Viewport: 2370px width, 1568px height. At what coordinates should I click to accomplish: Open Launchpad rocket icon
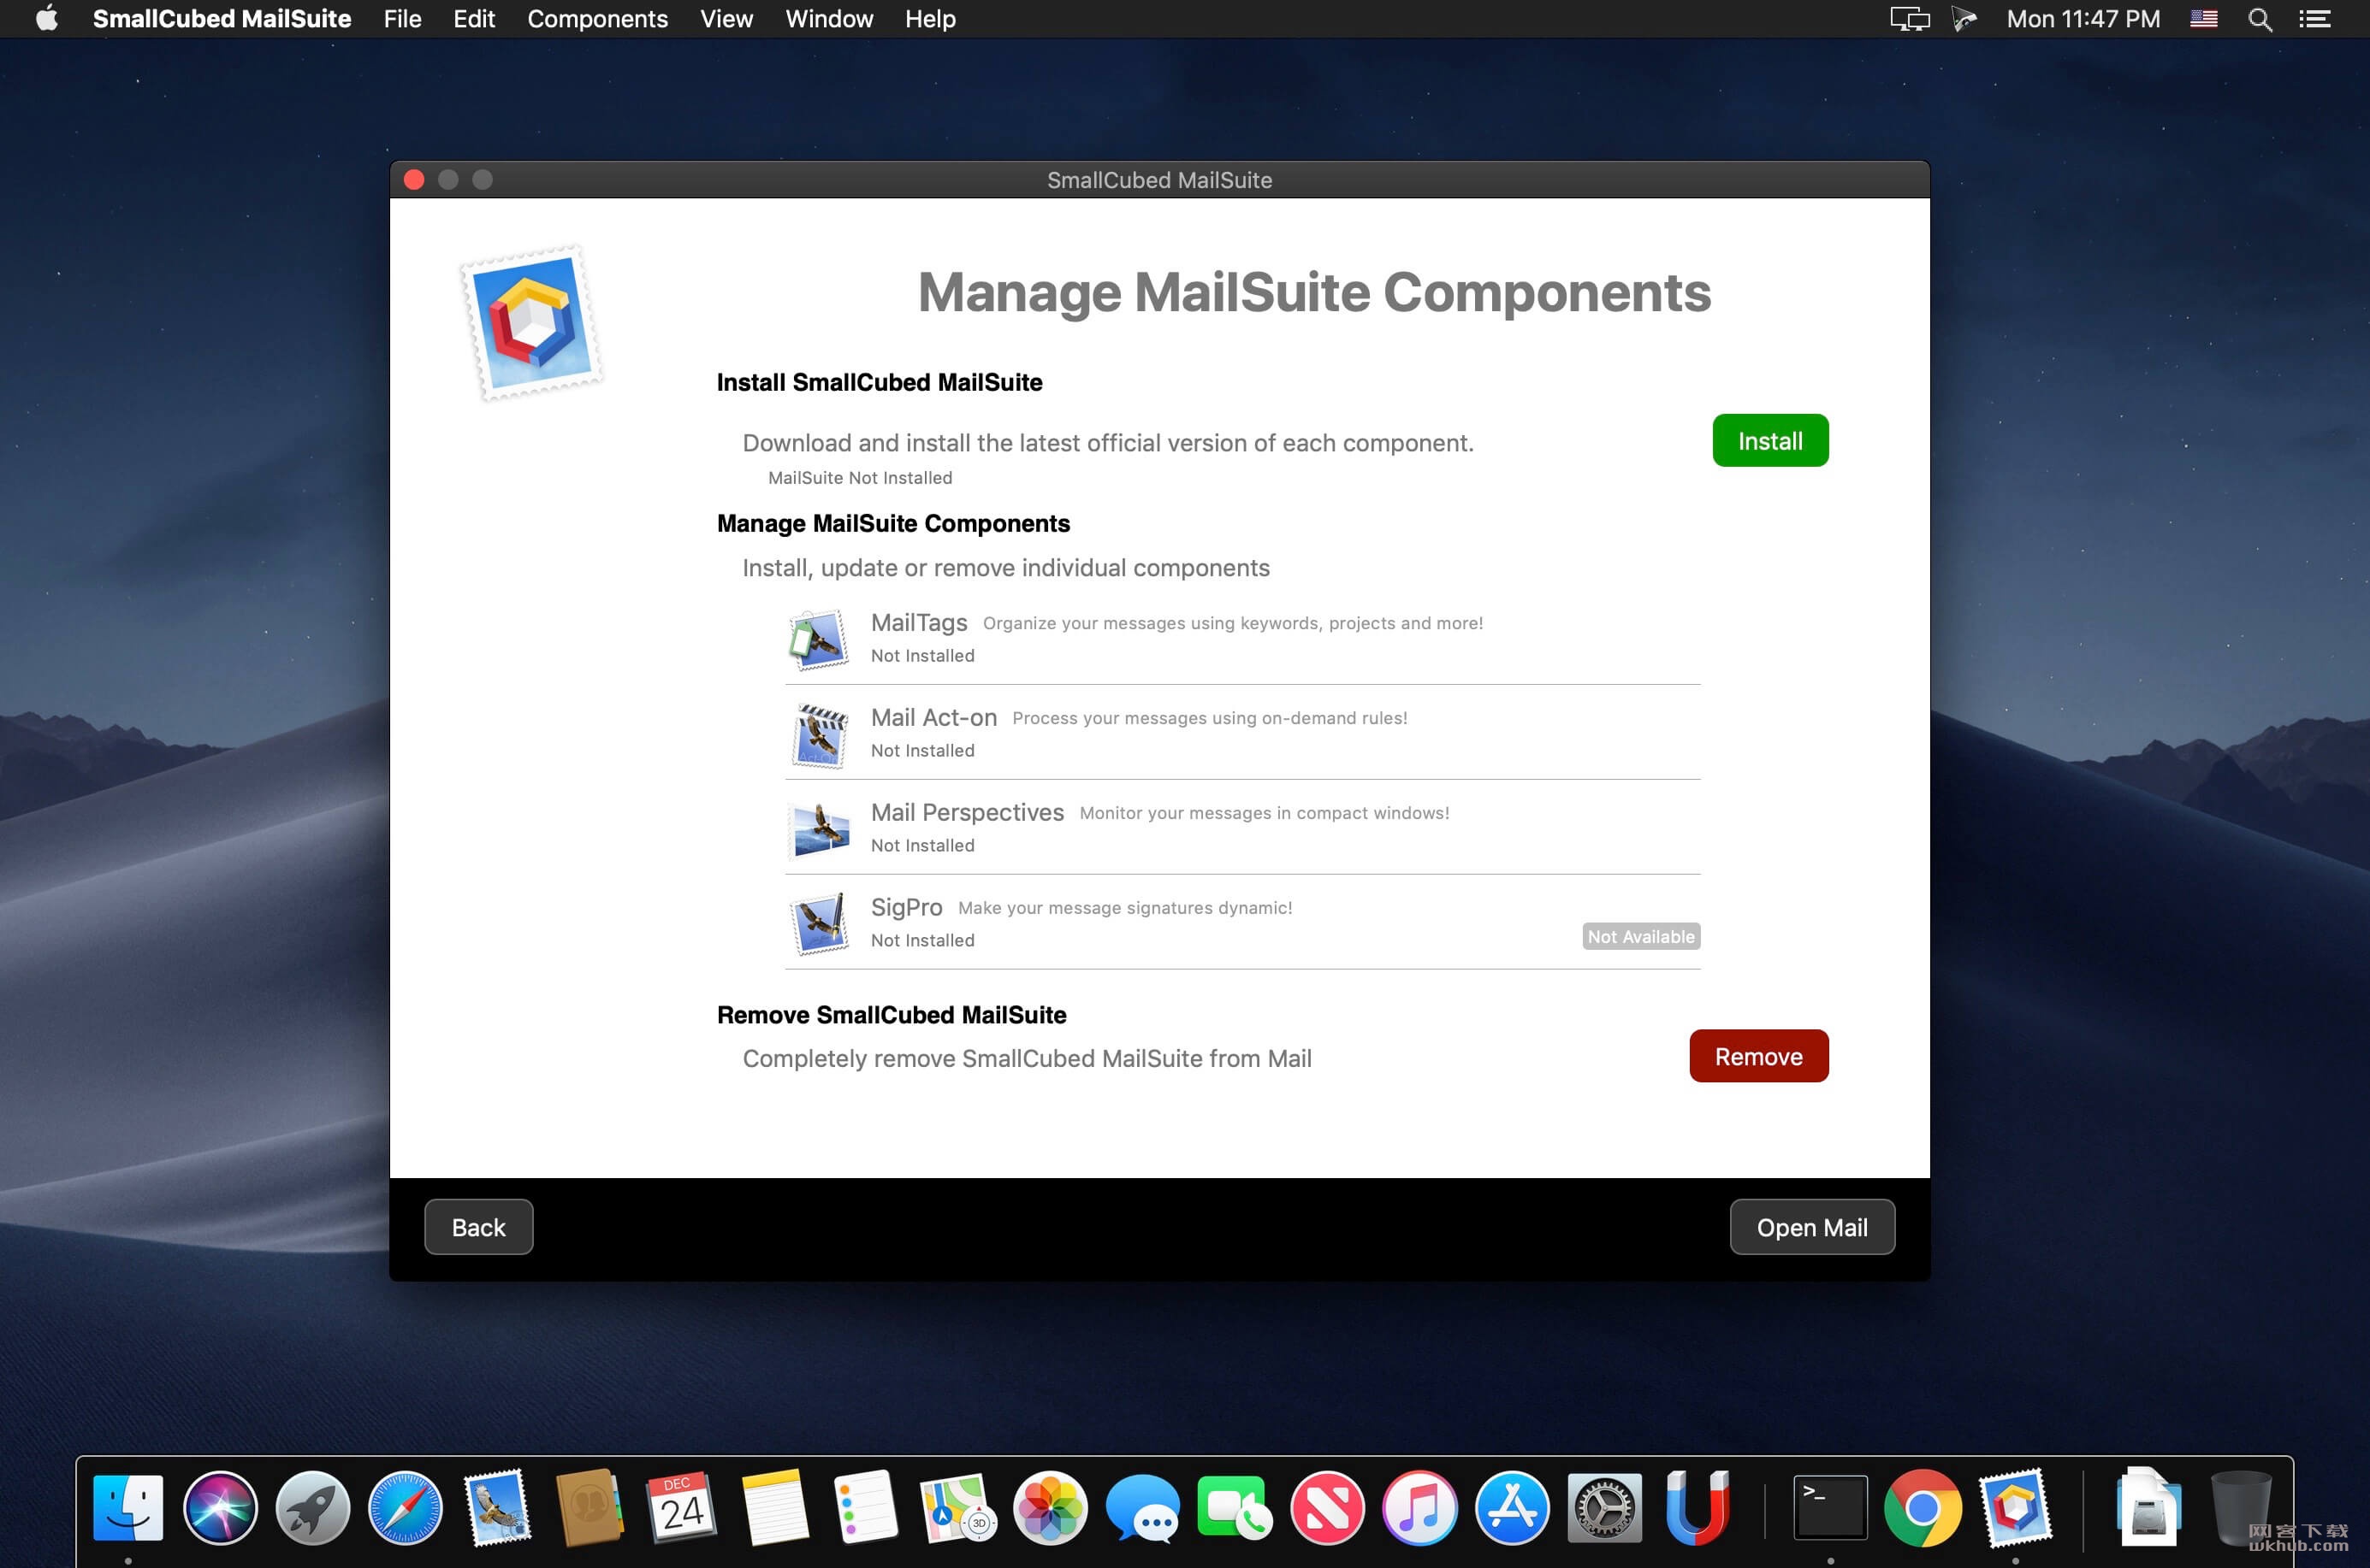pyautogui.click(x=312, y=1507)
